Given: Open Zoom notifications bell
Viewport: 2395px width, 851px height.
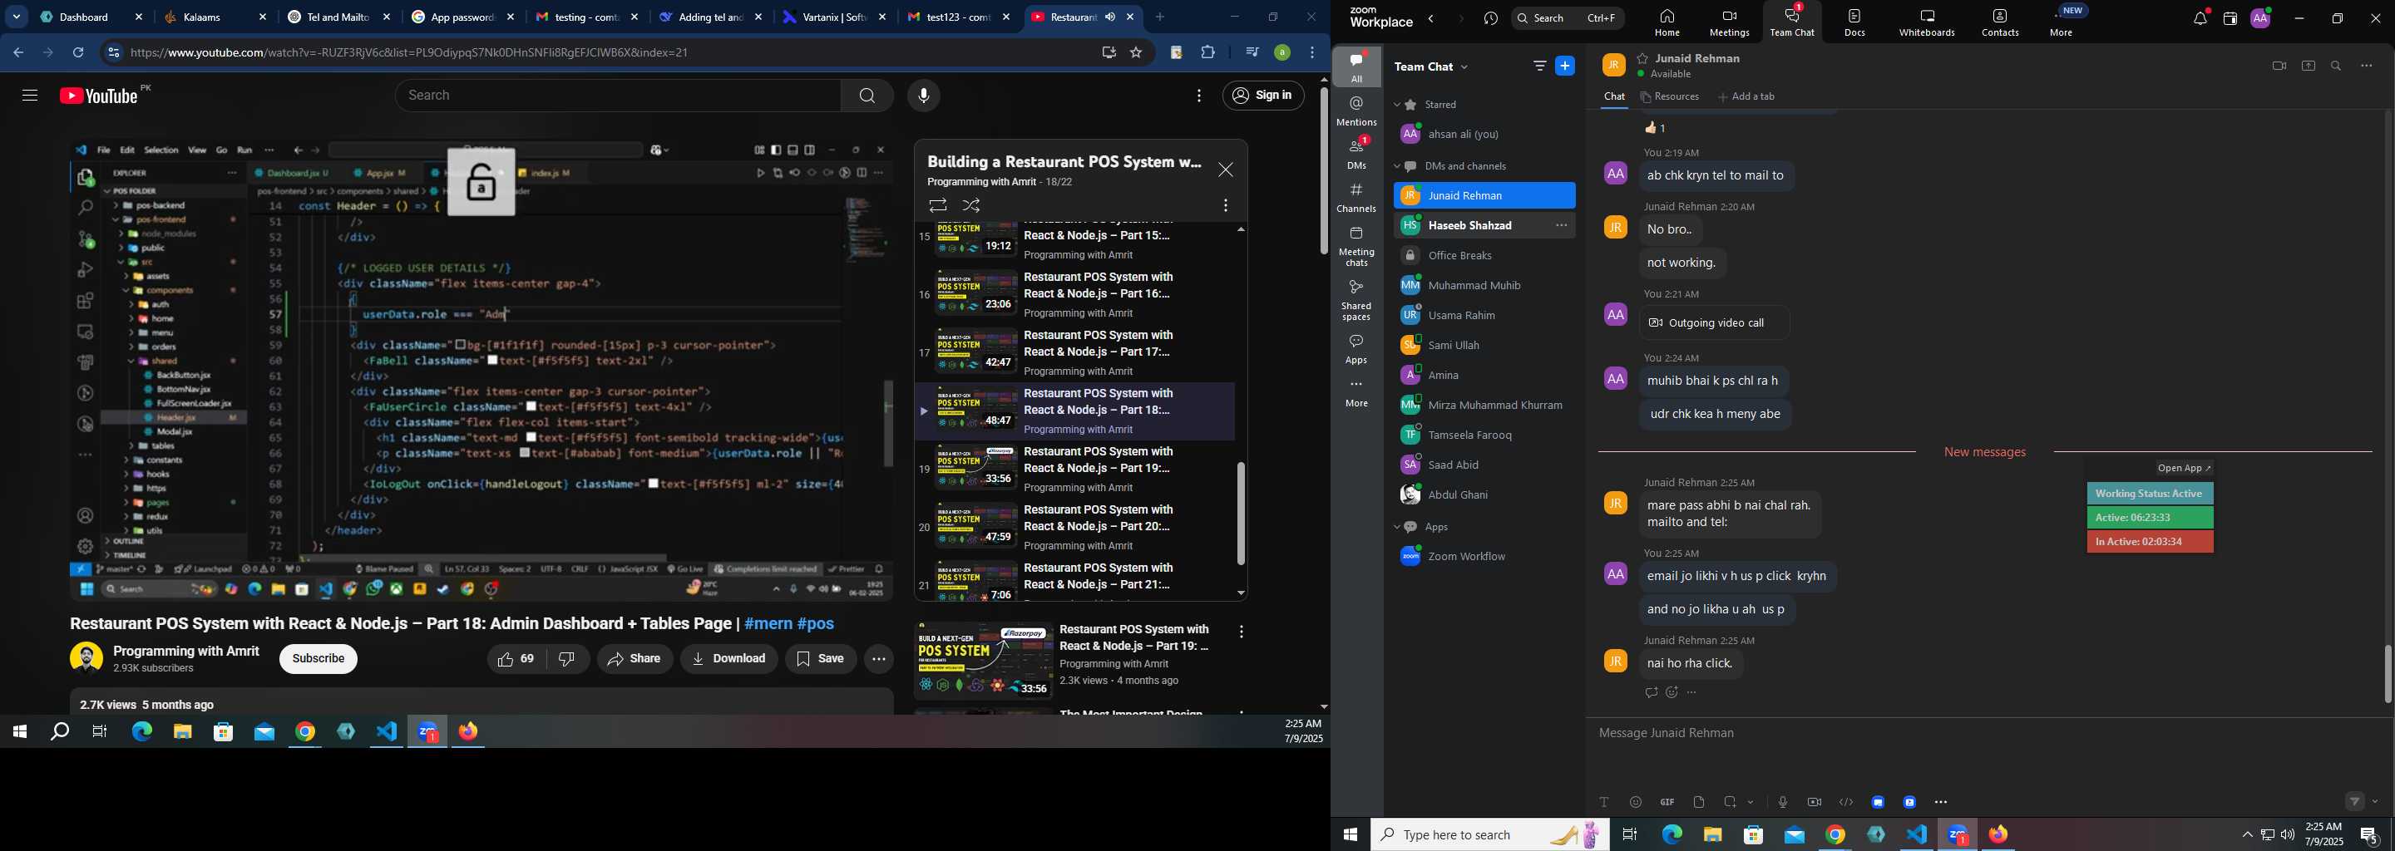Looking at the screenshot, I should (2200, 18).
